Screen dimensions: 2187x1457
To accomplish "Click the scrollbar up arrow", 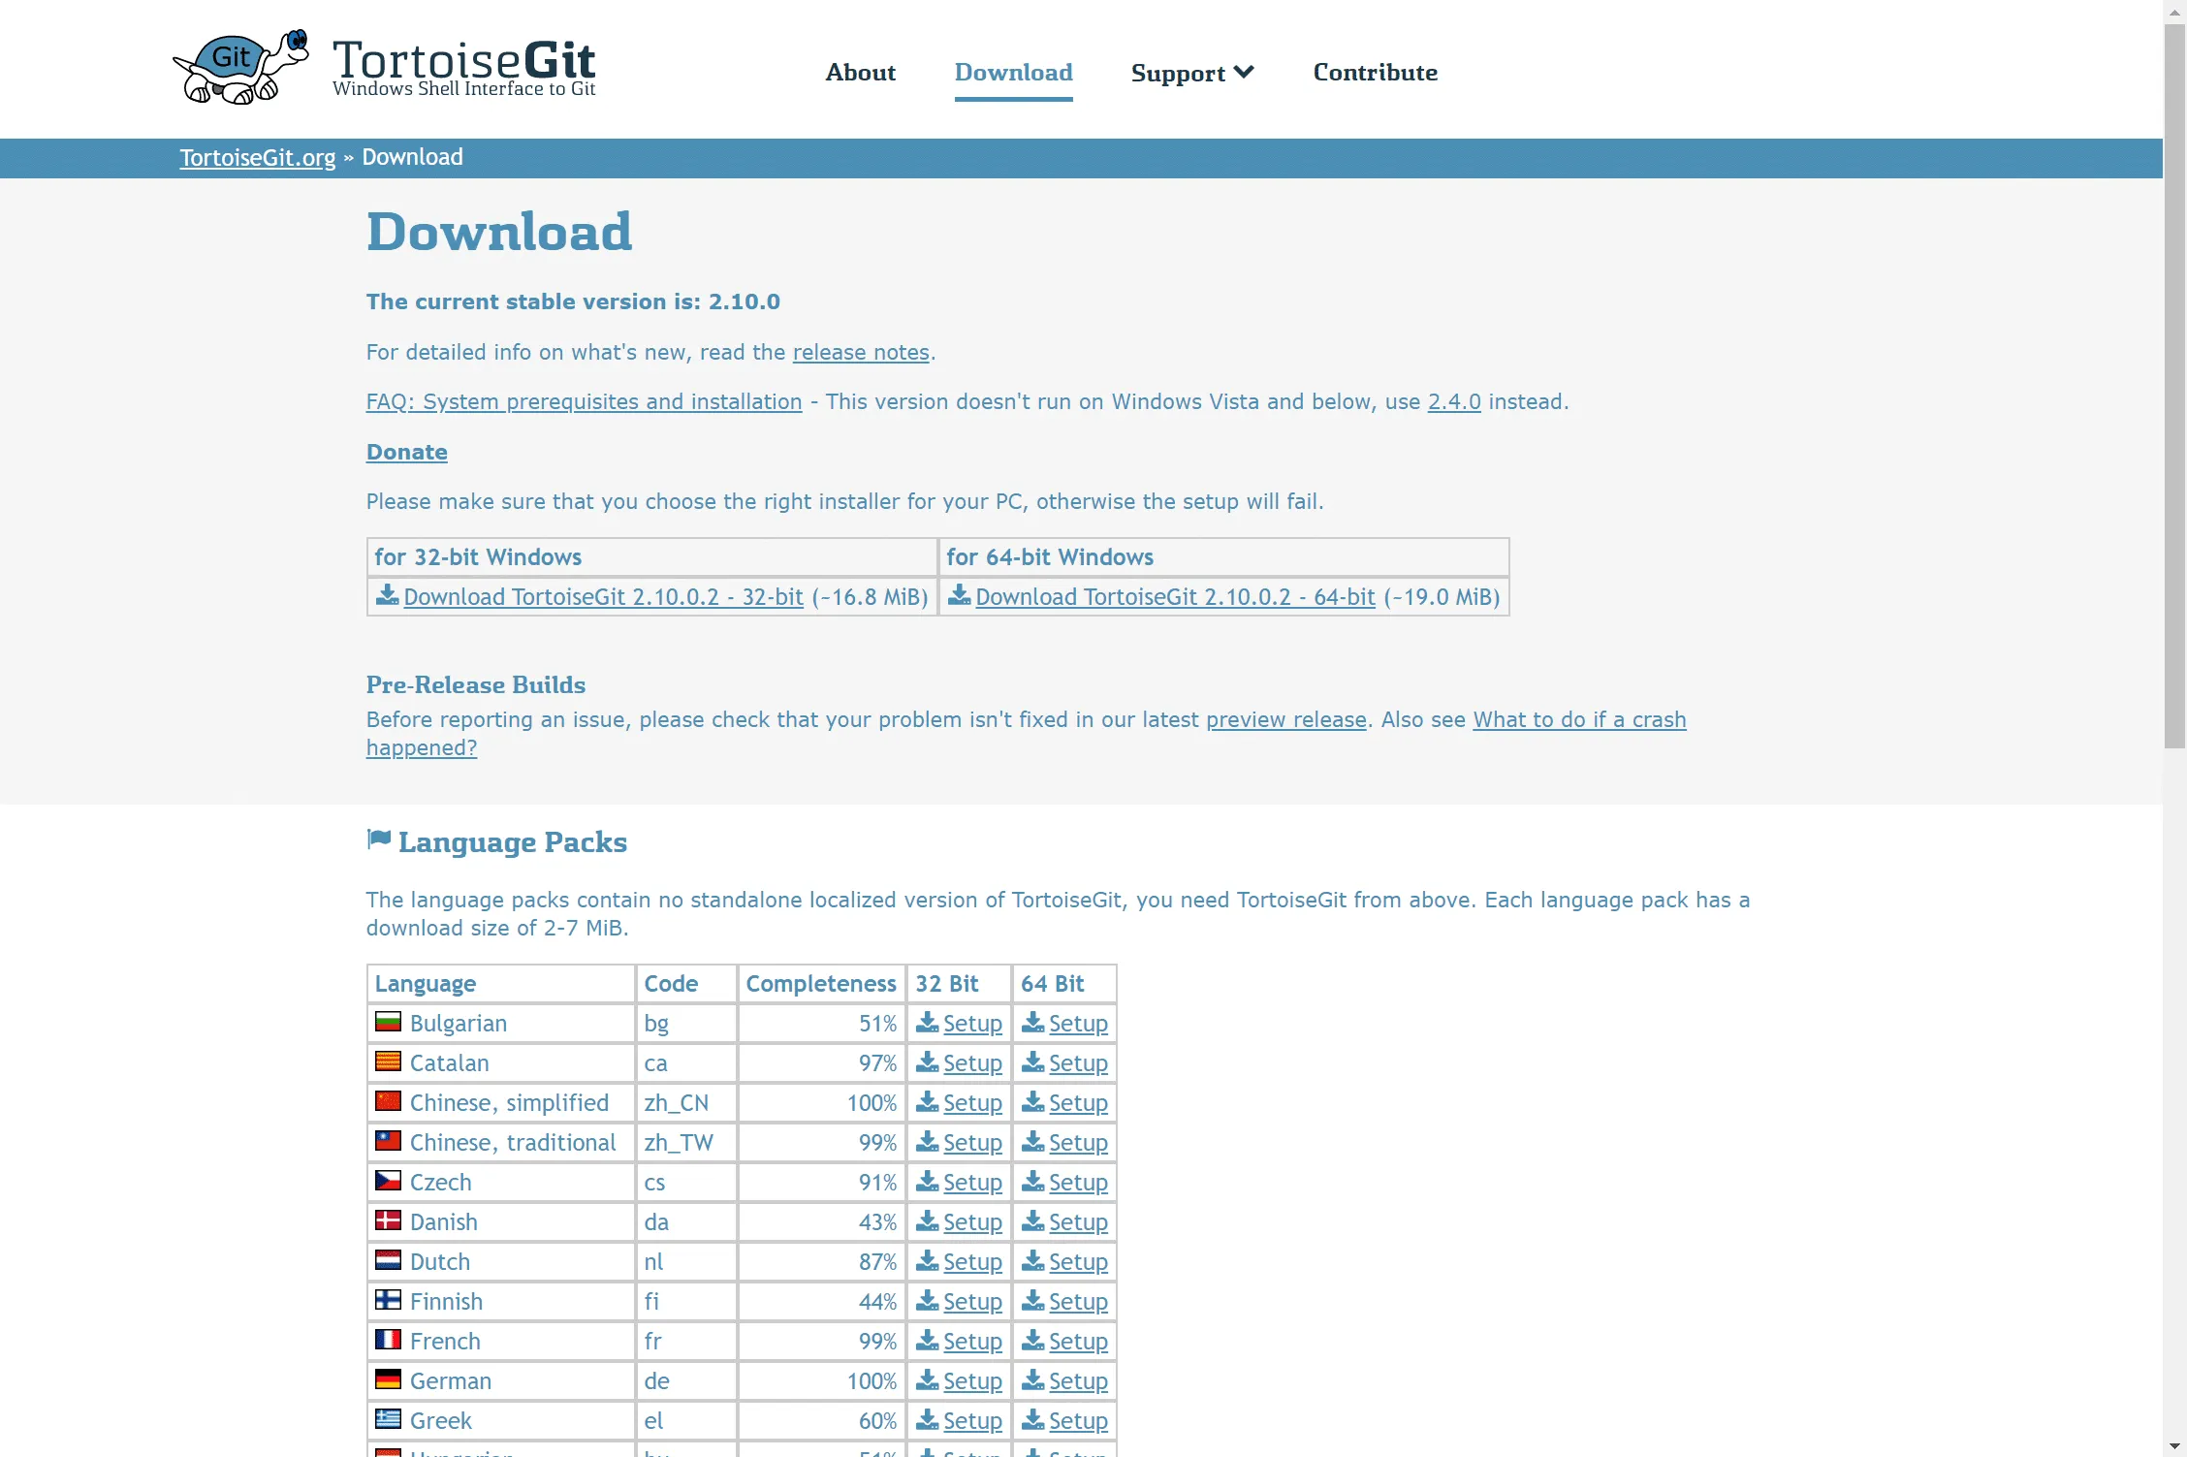I will tap(2175, 11).
